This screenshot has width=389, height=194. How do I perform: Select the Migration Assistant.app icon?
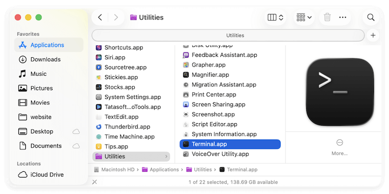[x=186, y=84]
